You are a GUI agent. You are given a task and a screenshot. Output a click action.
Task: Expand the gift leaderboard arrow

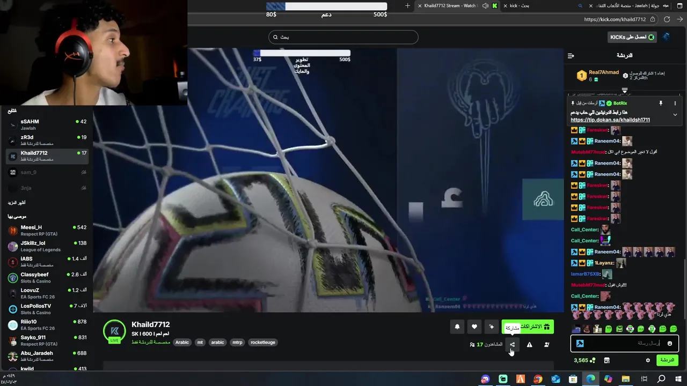click(x=625, y=90)
